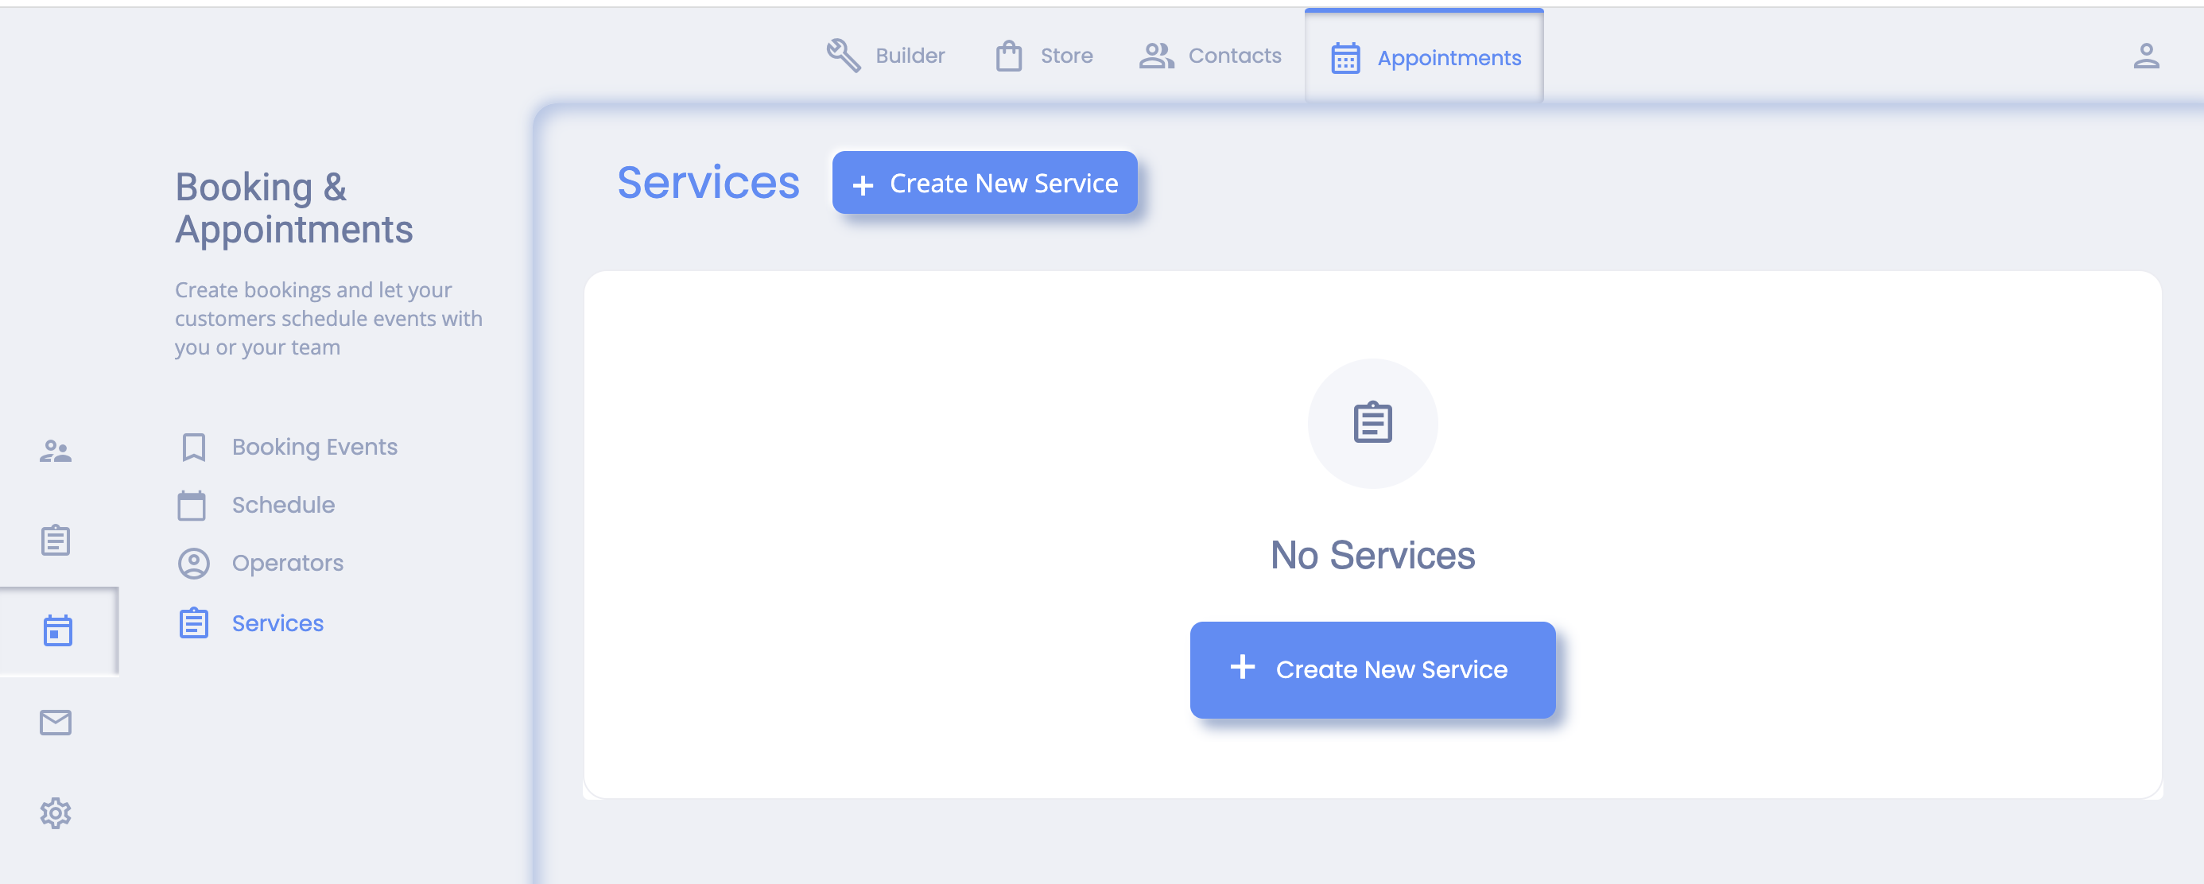Click the Contacts people icon
The image size is (2204, 884).
[x=1156, y=56]
